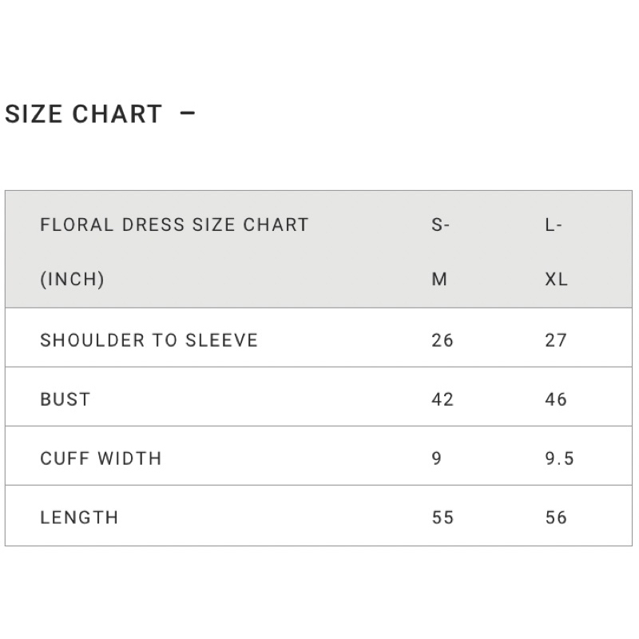Select the Length row label
Viewport: 639px width, 639px height.
pyautogui.click(x=79, y=517)
